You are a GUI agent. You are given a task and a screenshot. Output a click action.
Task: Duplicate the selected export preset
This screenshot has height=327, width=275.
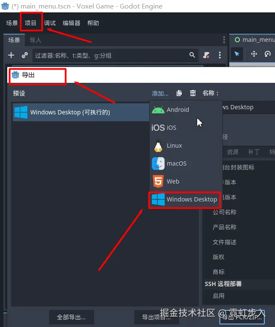[179, 93]
